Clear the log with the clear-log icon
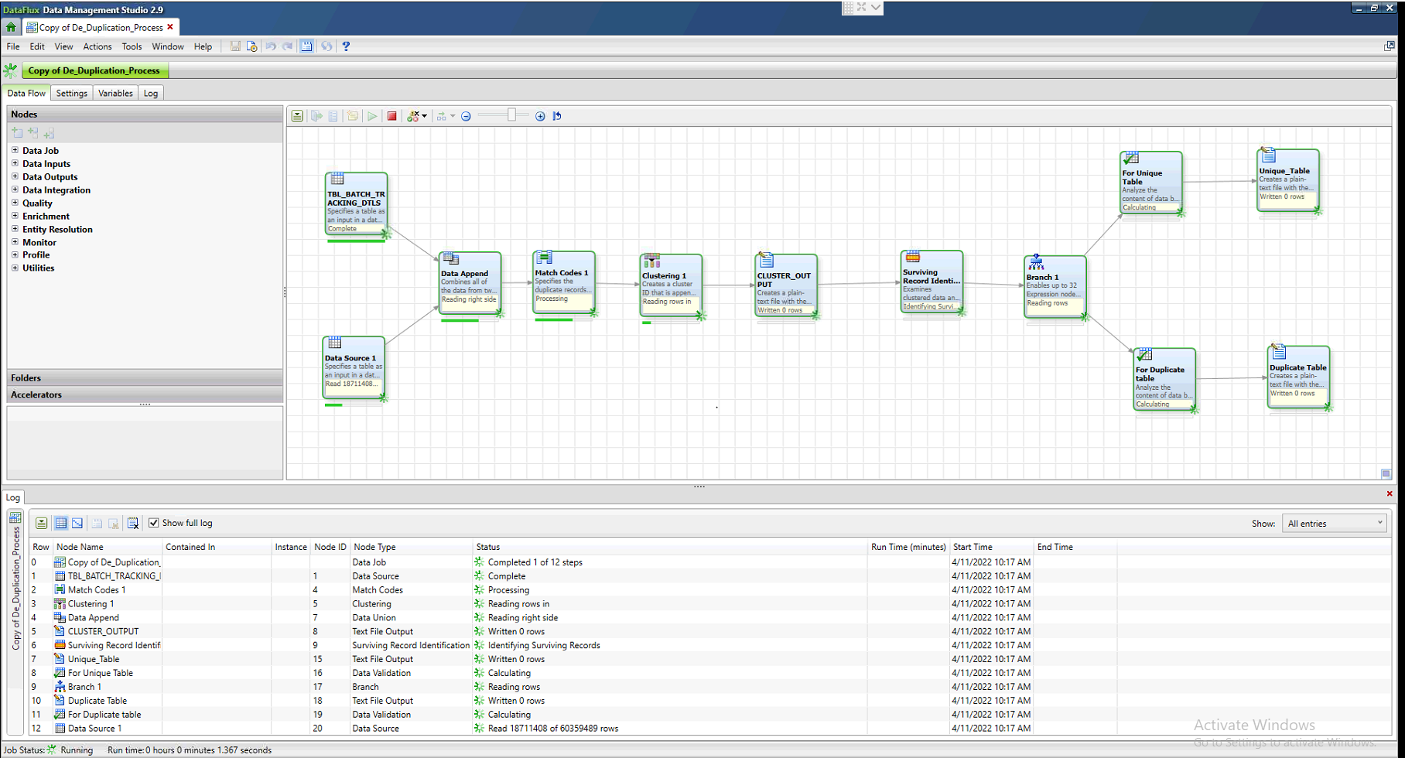 132,523
